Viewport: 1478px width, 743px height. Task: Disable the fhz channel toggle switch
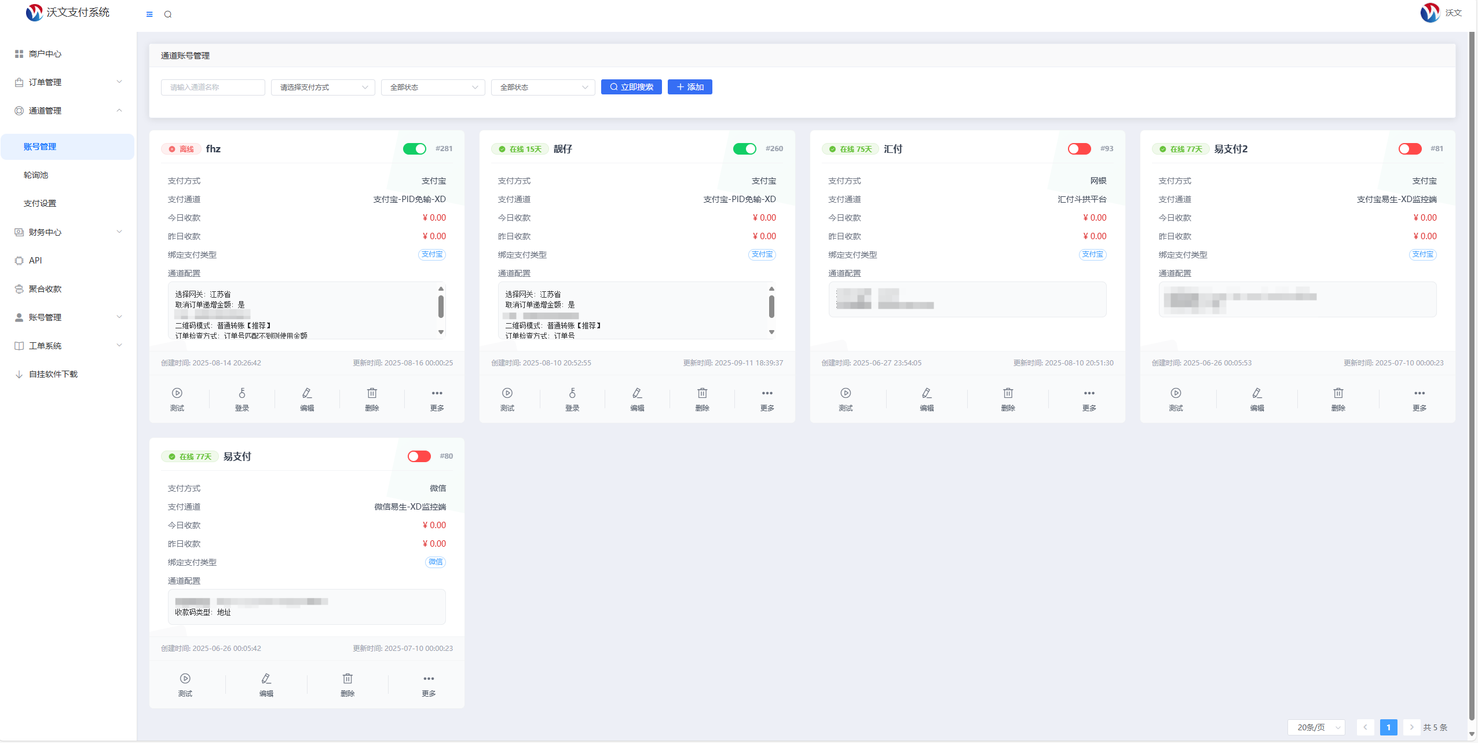[415, 149]
